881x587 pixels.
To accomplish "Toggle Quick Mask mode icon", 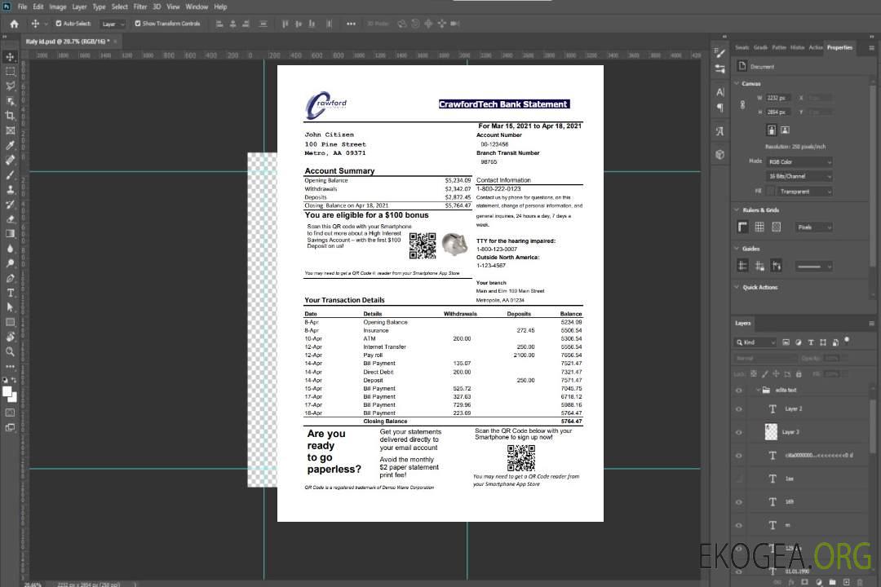I will pyautogui.click(x=10, y=413).
